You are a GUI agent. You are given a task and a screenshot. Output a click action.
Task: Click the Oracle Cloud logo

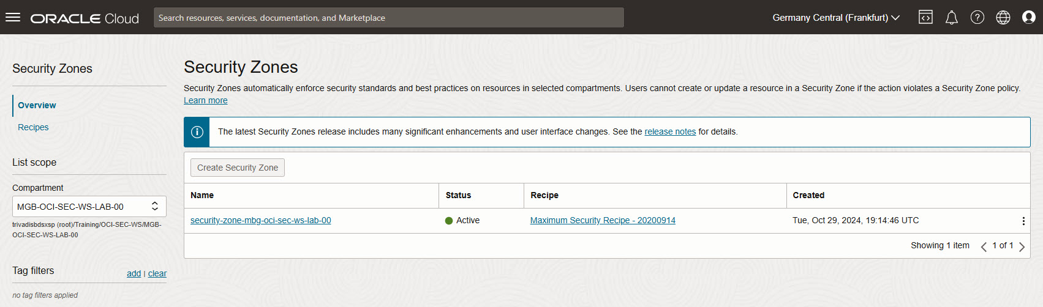tap(85, 18)
